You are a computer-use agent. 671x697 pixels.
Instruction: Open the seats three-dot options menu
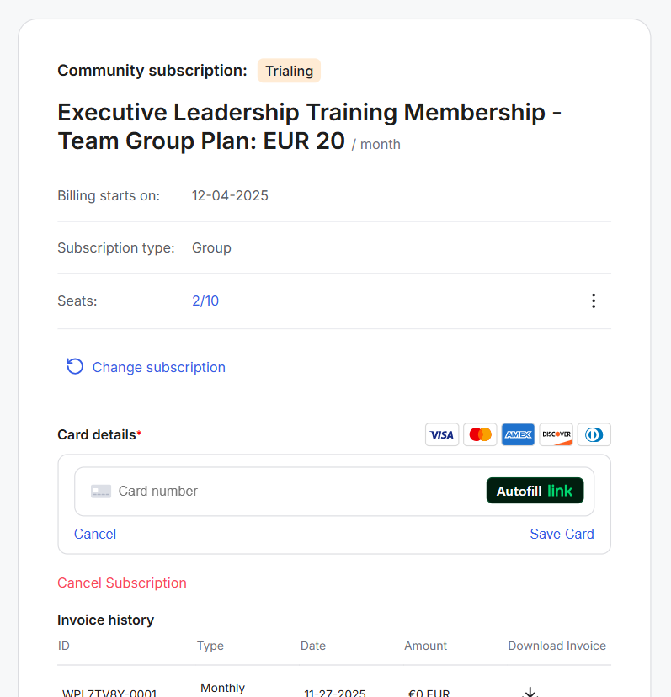(594, 301)
